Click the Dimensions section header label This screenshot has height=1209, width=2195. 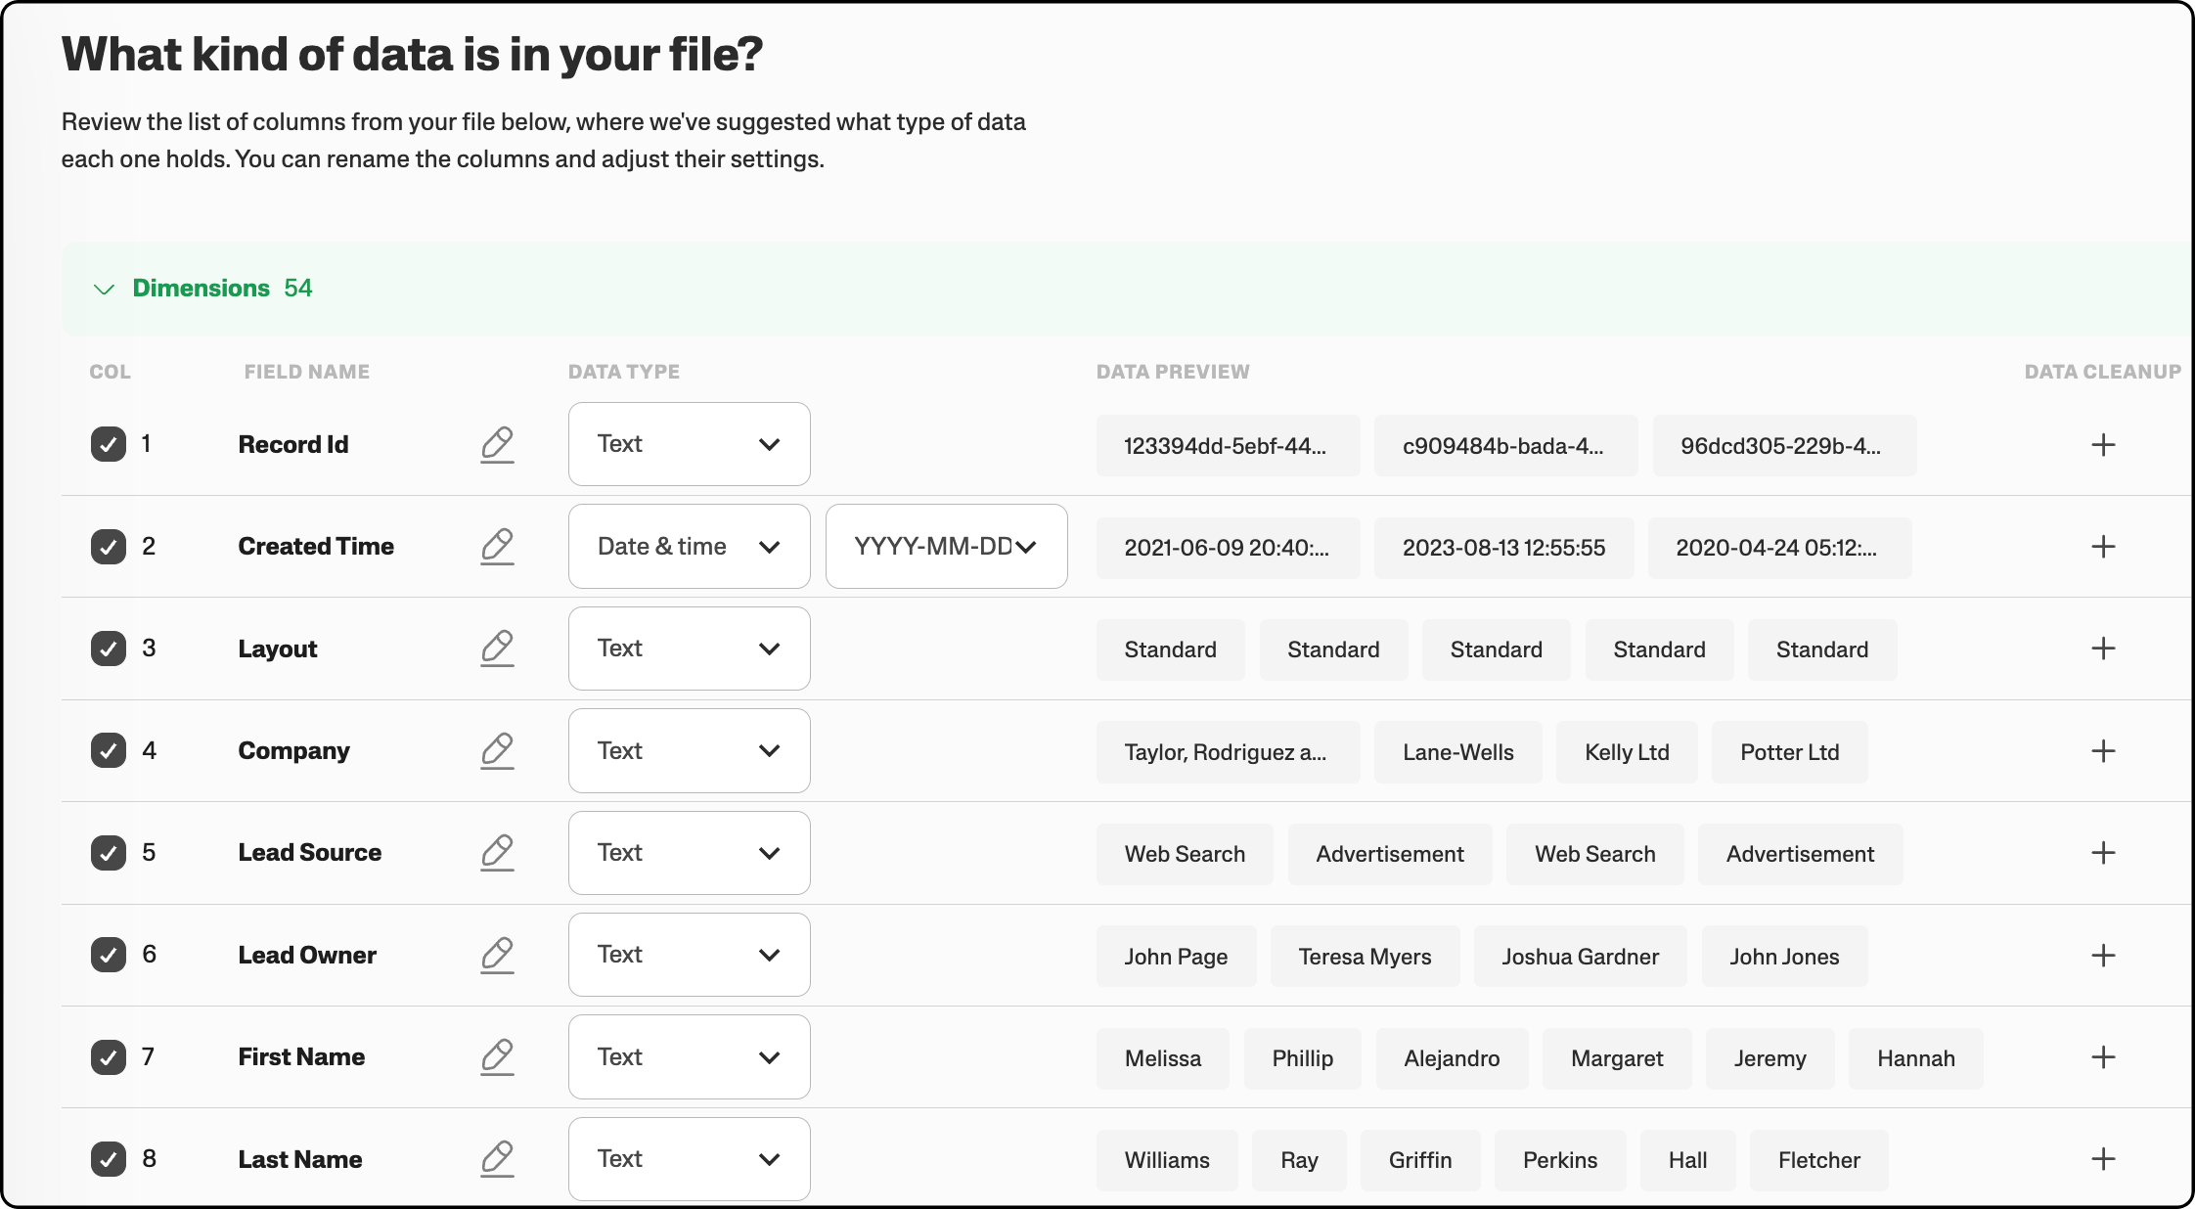(202, 289)
